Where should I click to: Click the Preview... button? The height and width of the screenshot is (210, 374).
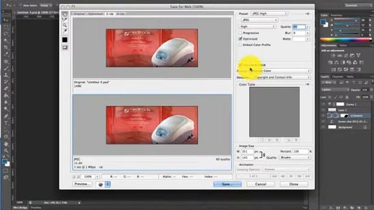point(82,184)
